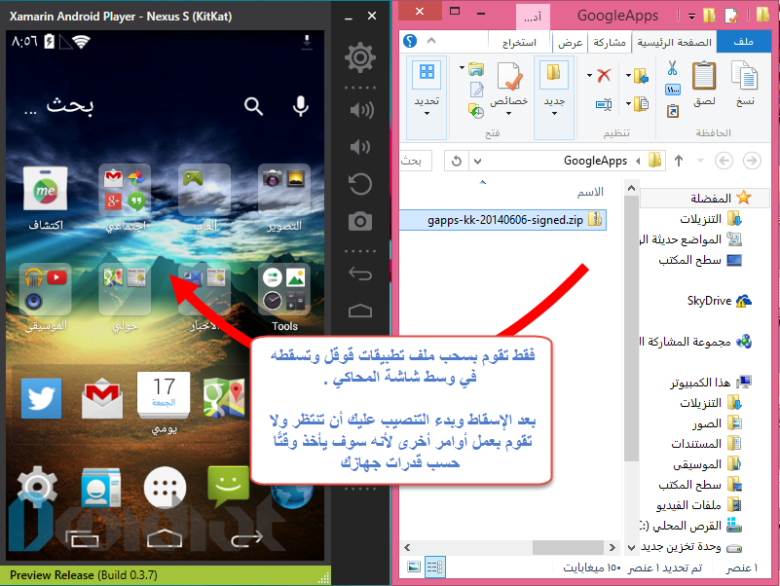Viewport: 780px width, 586px height.
Task: Open the ملف file tab
Action: 743,42
